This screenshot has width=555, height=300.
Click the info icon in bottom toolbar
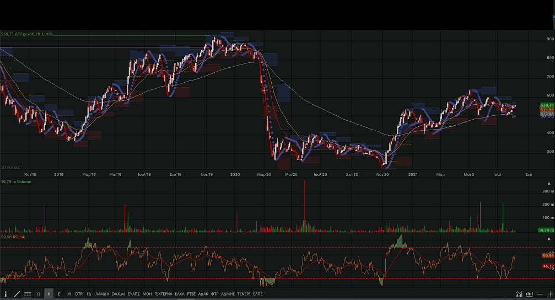tap(6, 294)
